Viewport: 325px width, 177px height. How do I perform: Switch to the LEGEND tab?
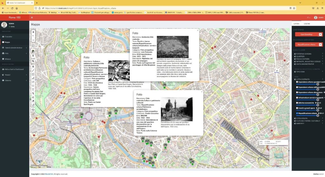(x=307, y=24)
